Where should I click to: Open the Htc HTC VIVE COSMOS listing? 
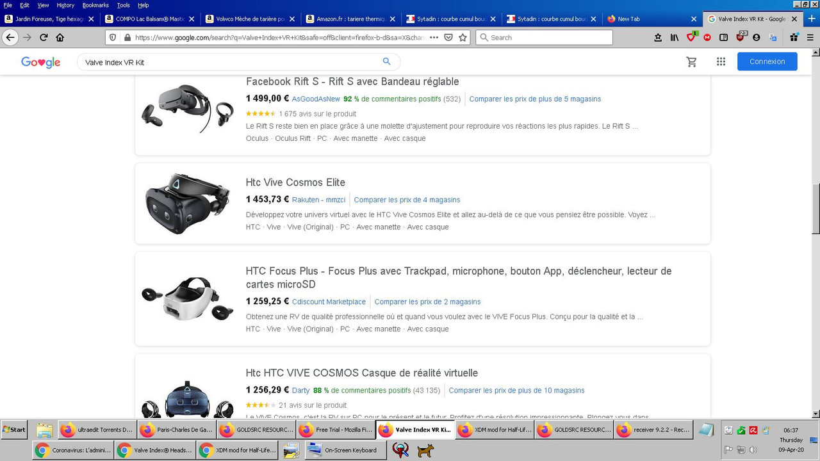362,373
